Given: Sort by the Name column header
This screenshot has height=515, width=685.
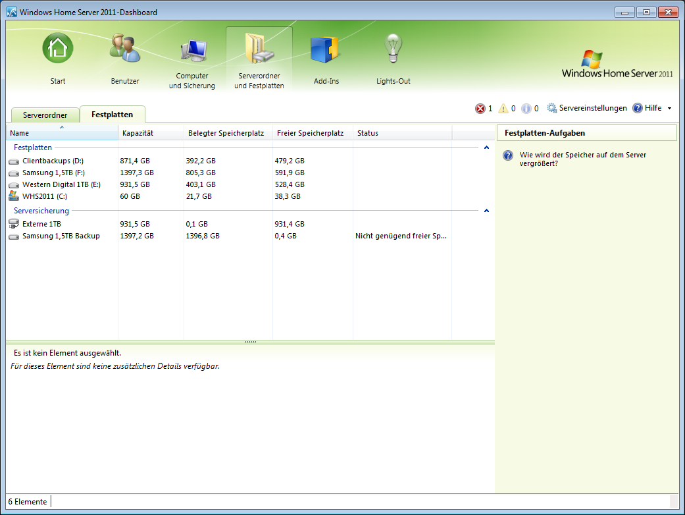Looking at the screenshot, I should pos(62,133).
